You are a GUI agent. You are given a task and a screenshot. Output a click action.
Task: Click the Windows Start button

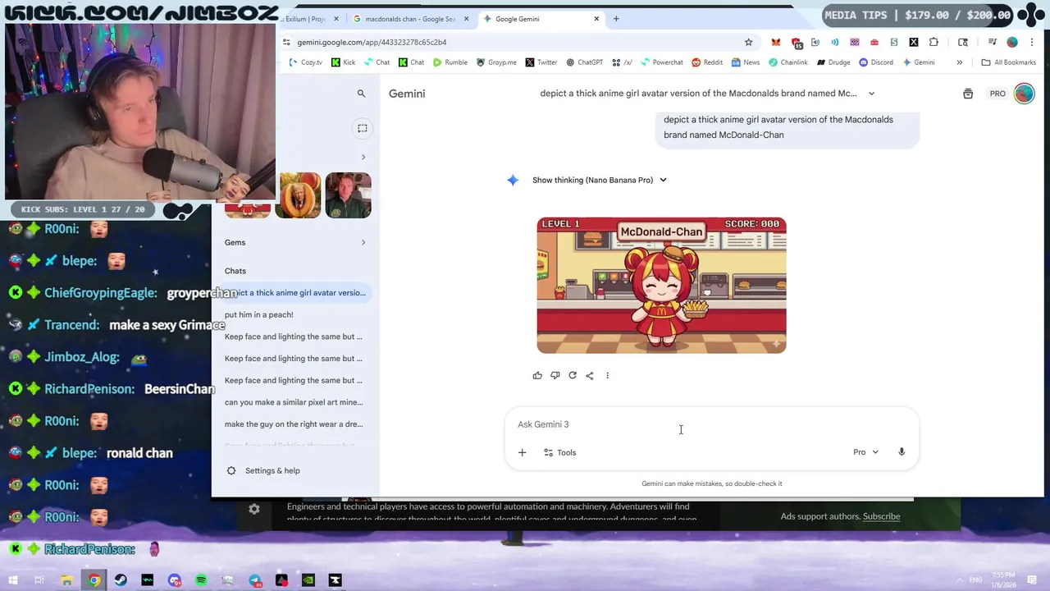coord(13,580)
